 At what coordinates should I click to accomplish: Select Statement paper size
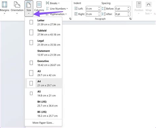click(x=43, y=53)
